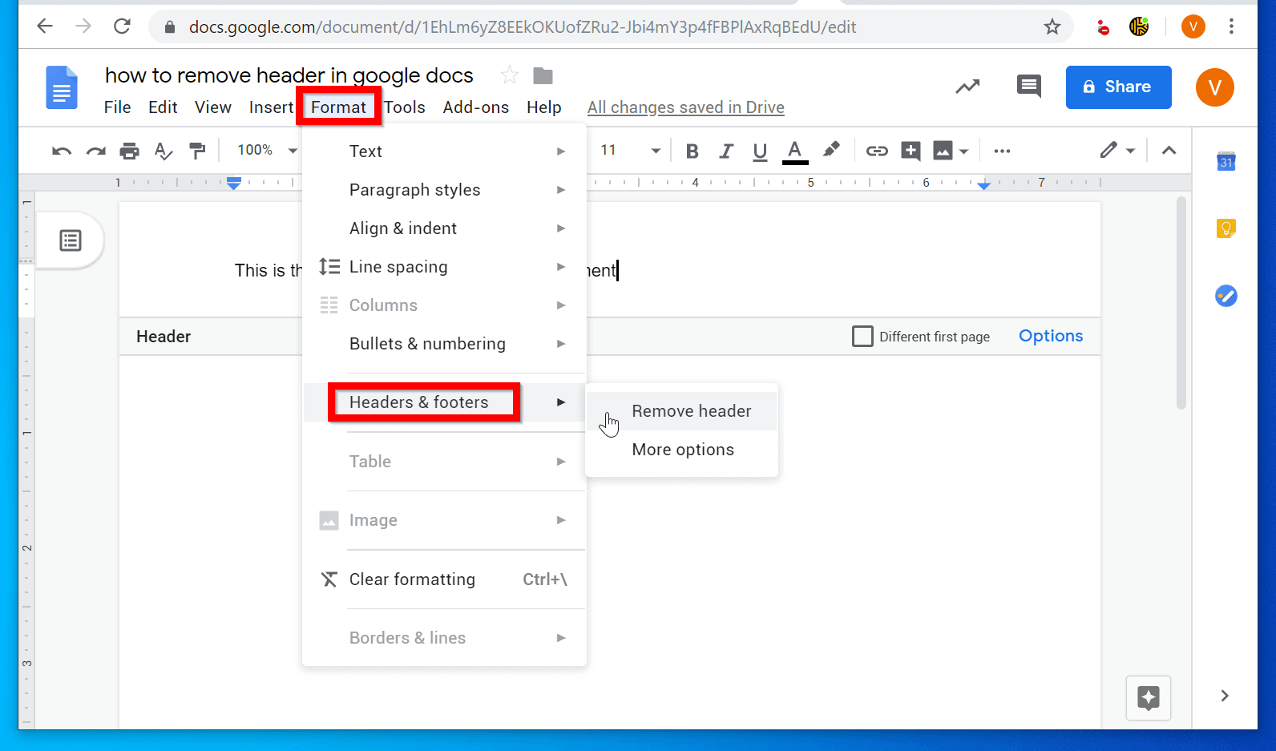
Task: Expand Align & indent submenu
Action: click(x=445, y=228)
